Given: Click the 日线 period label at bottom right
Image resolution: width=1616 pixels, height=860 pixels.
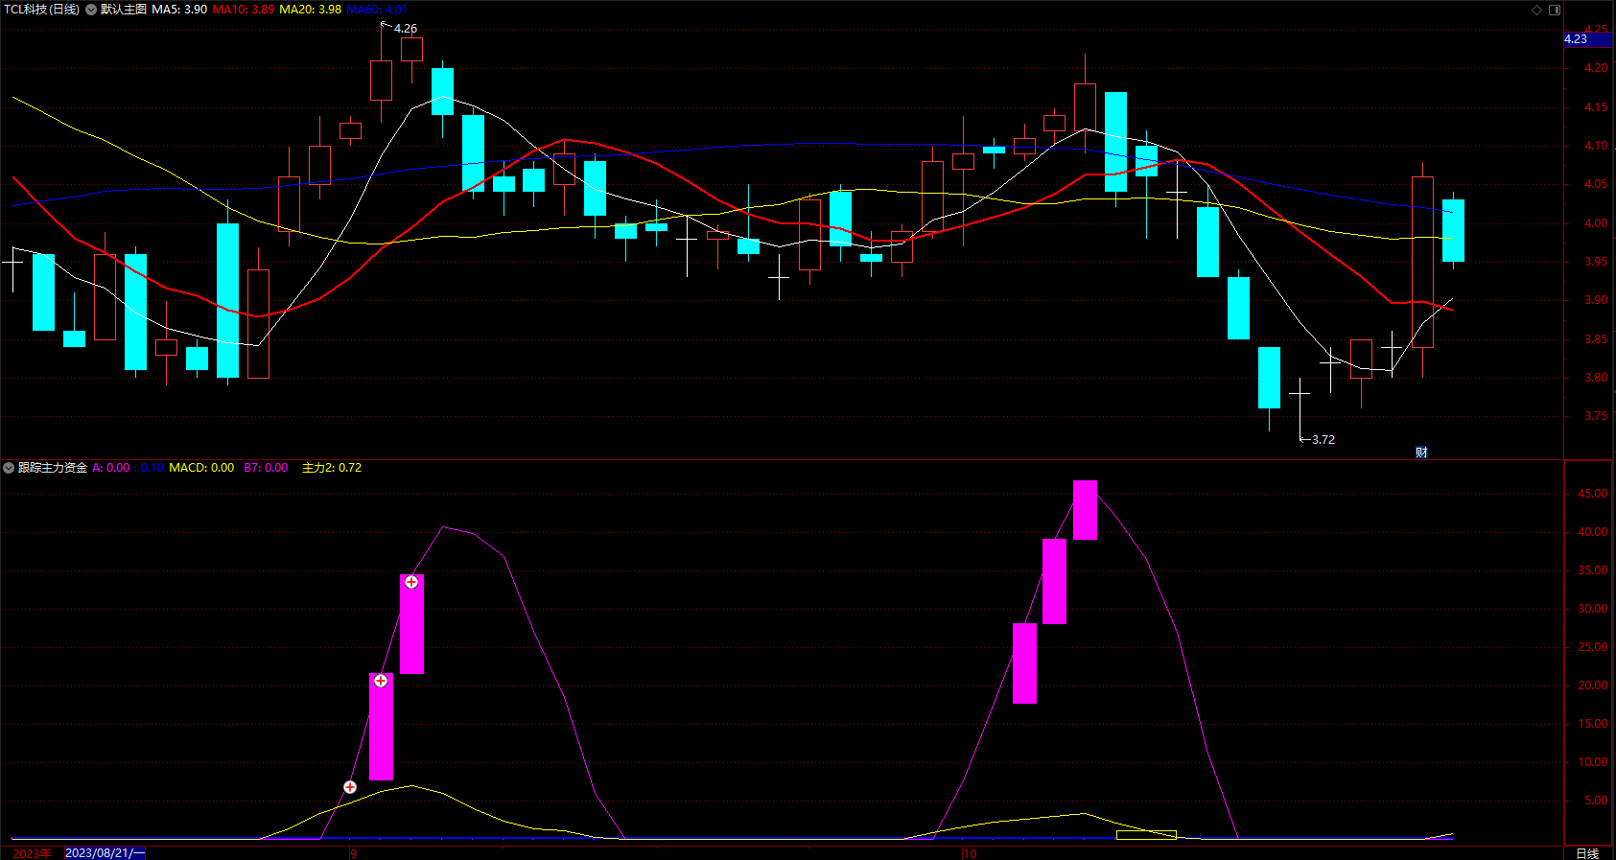Looking at the screenshot, I should coord(1587,853).
